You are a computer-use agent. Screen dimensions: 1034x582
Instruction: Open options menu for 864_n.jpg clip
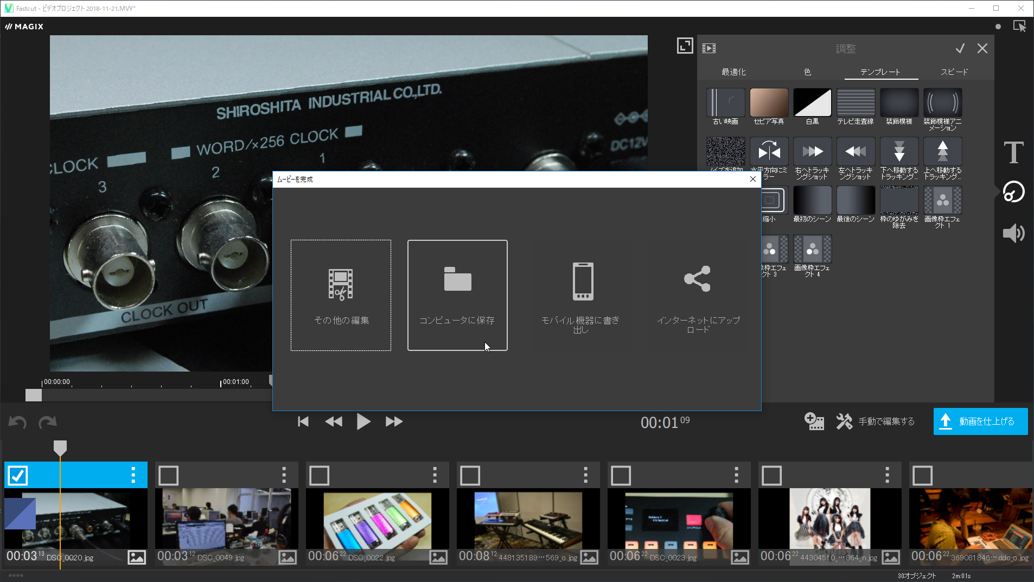click(x=887, y=476)
